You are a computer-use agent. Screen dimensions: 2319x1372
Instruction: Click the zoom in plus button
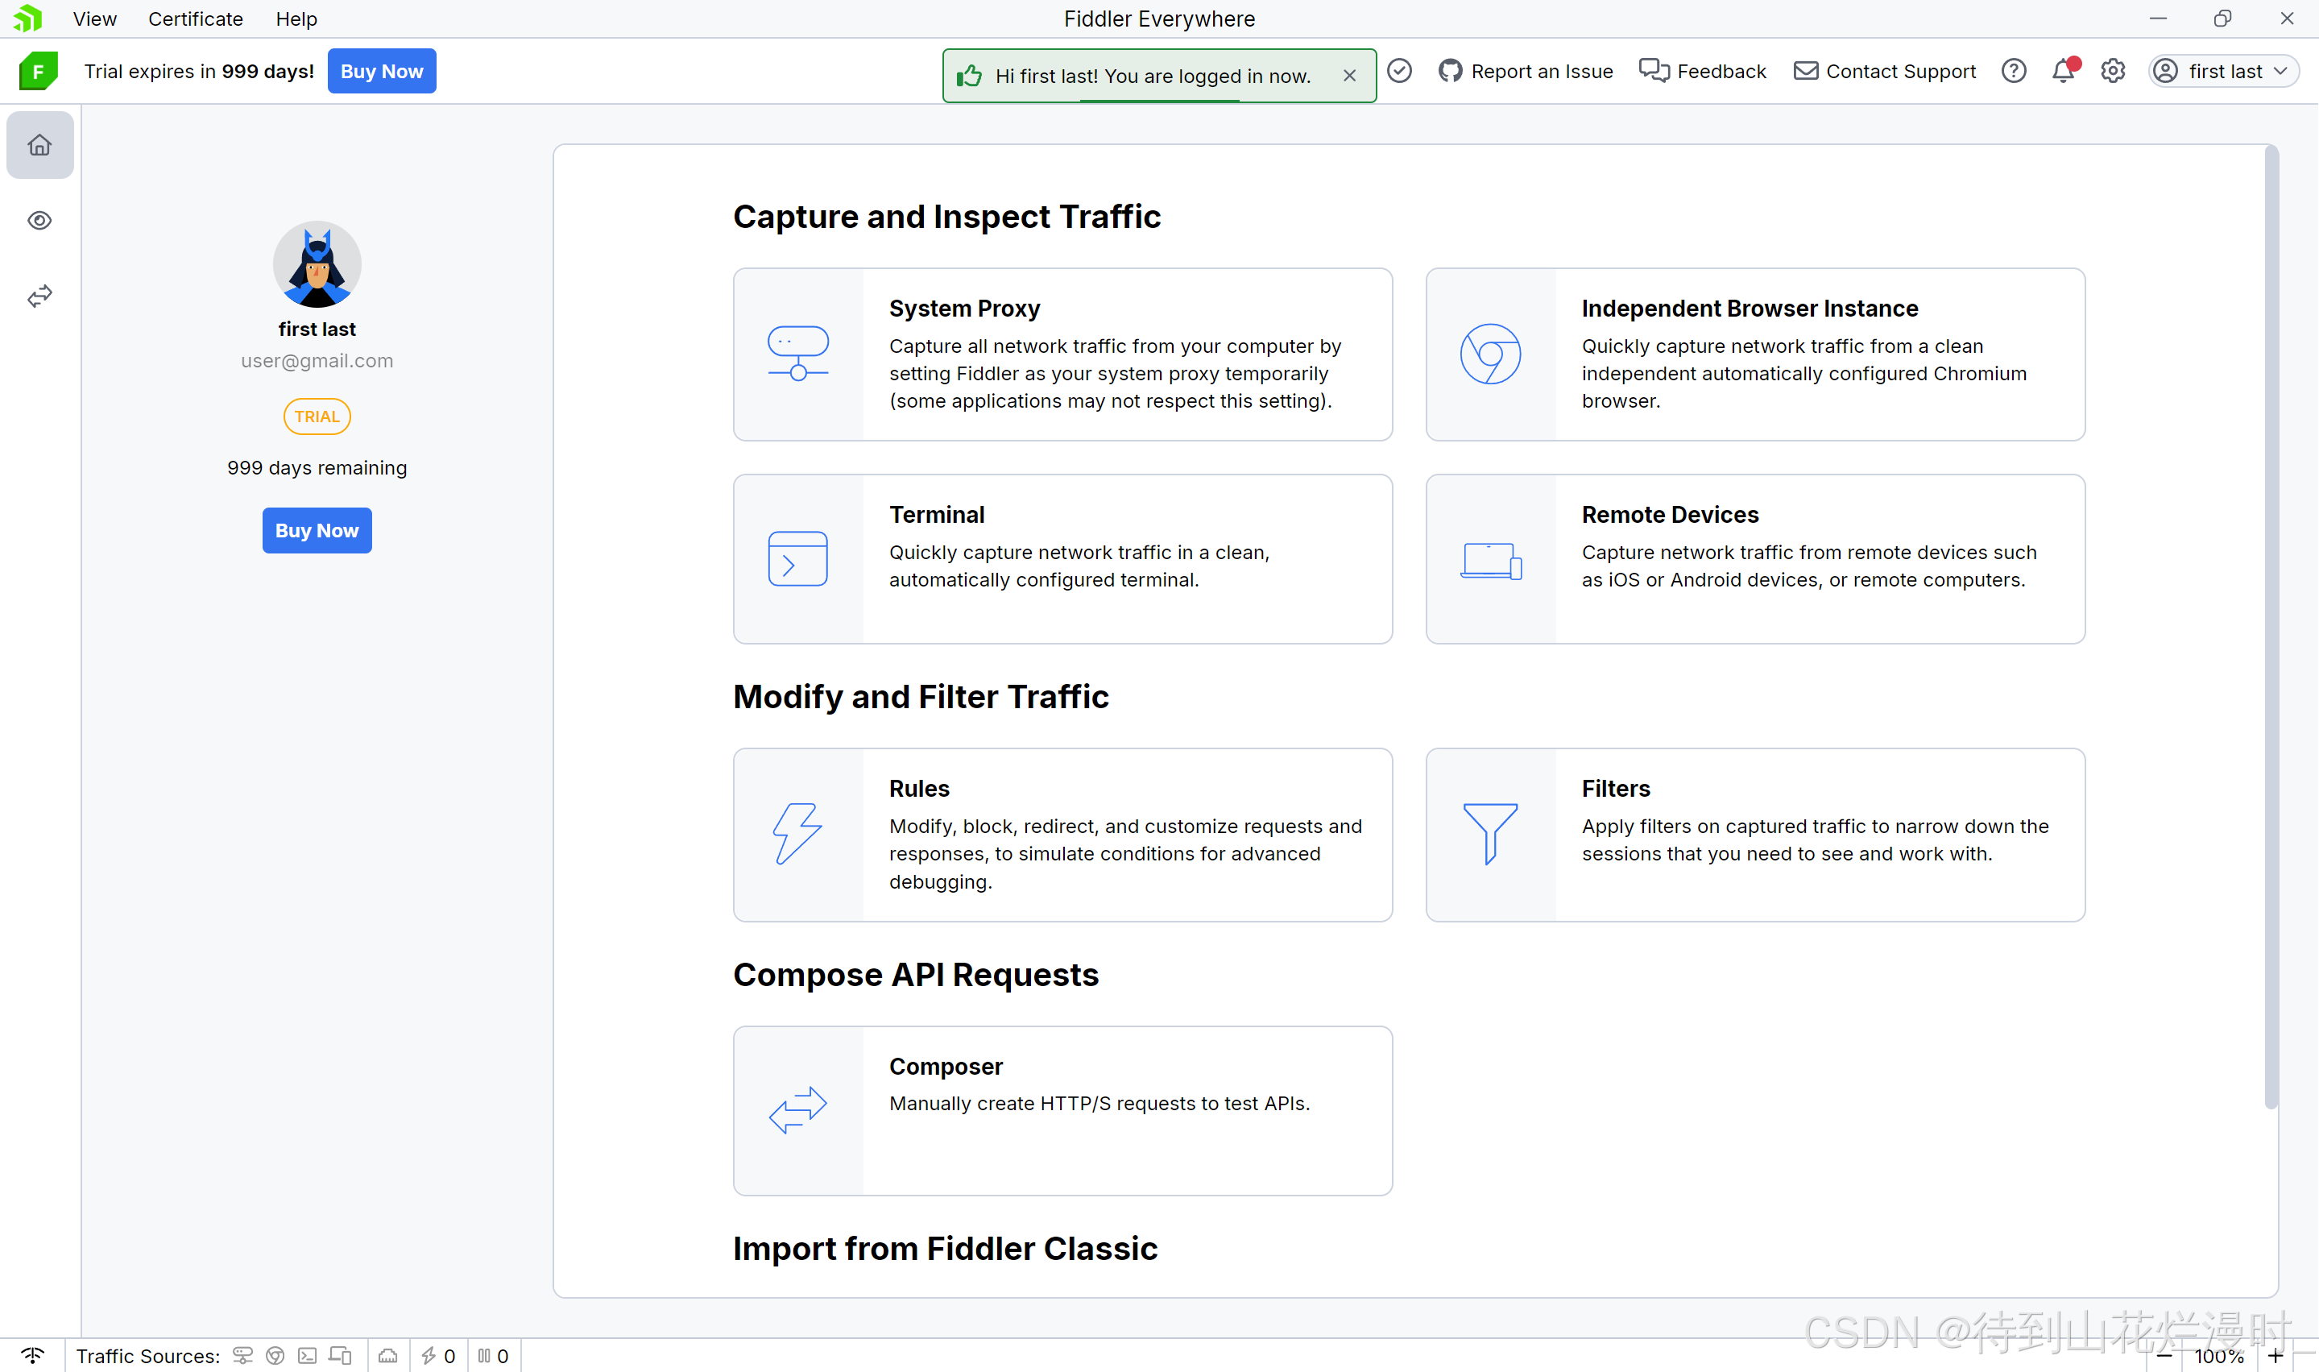coord(2276,1355)
